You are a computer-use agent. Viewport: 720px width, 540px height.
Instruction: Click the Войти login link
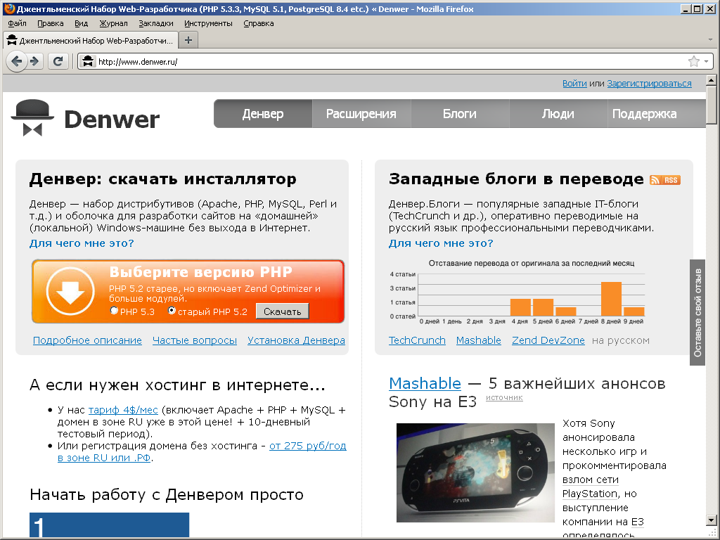click(x=574, y=84)
